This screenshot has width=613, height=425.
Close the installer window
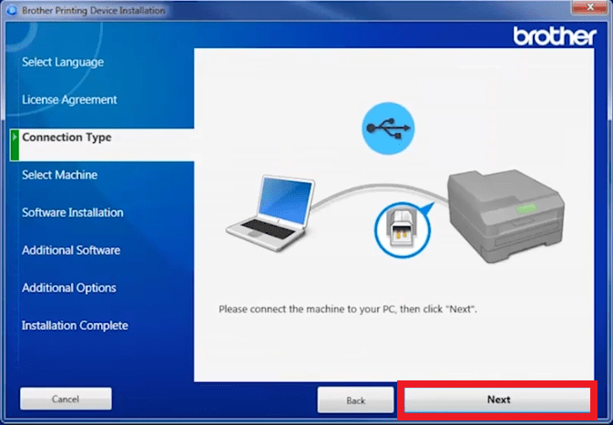[x=590, y=7]
